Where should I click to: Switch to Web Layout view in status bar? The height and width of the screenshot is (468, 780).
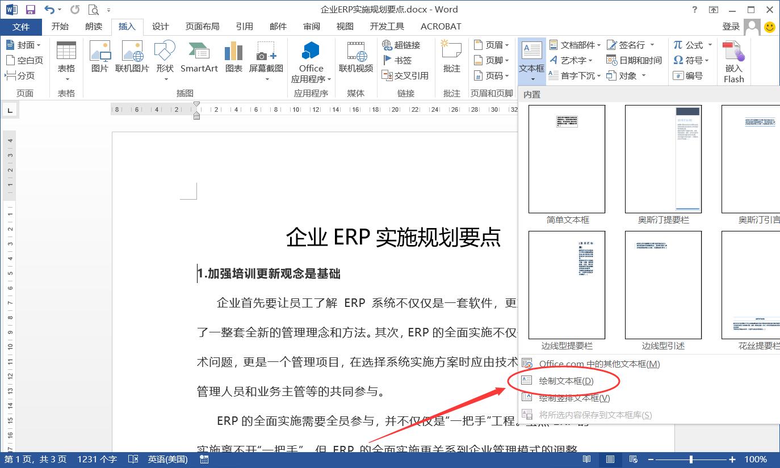click(634, 459)
